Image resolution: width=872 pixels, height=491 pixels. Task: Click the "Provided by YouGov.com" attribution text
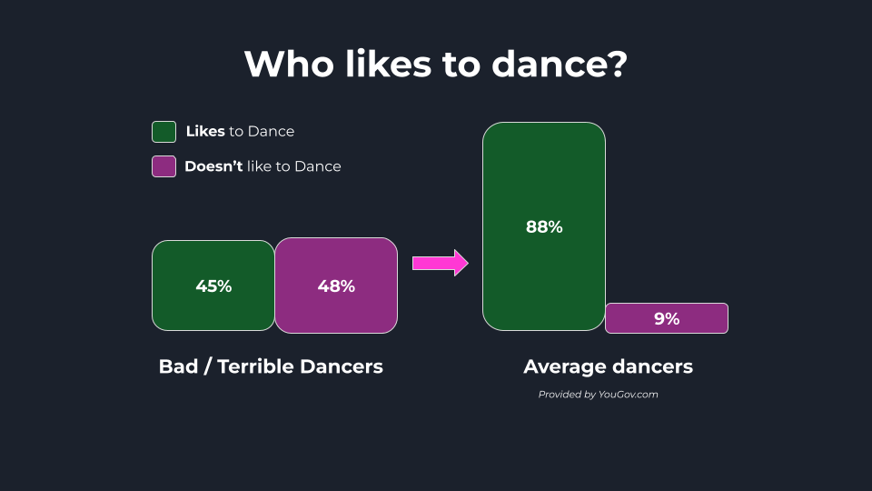598,395
